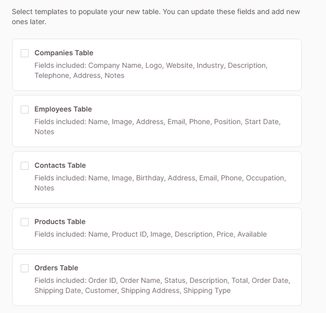Click Companies fields description starting 'Company Name, Logo'
Viewport: 326px width, 313px height.
(x=151, y=65)
